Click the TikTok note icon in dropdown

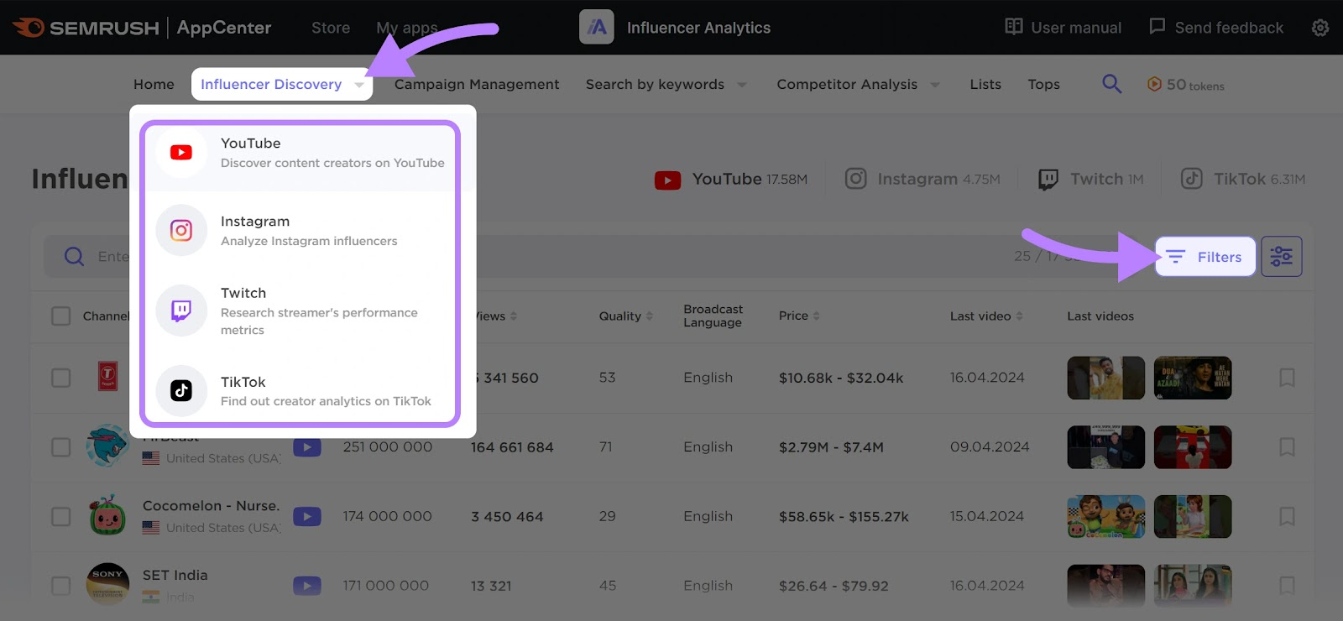(x=181, y=390)
